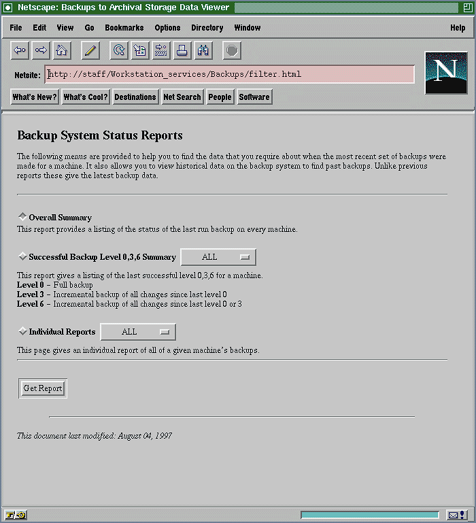The image size is (476, 523).
Task: Open the mail envelope icon in status bar
Action: 454,515
